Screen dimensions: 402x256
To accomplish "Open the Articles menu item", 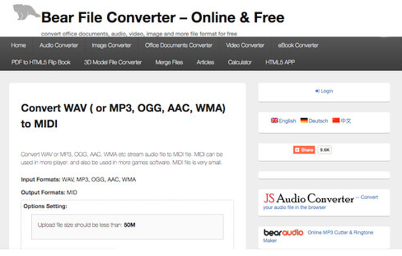I will click(x=206, y=62).
